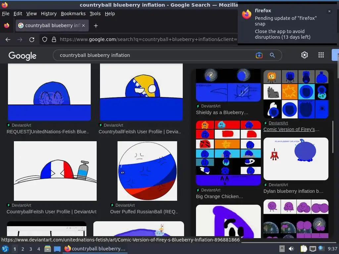Click CountryballFeitsh User Profile | DeviantArt caption

[x=51, y=212]
